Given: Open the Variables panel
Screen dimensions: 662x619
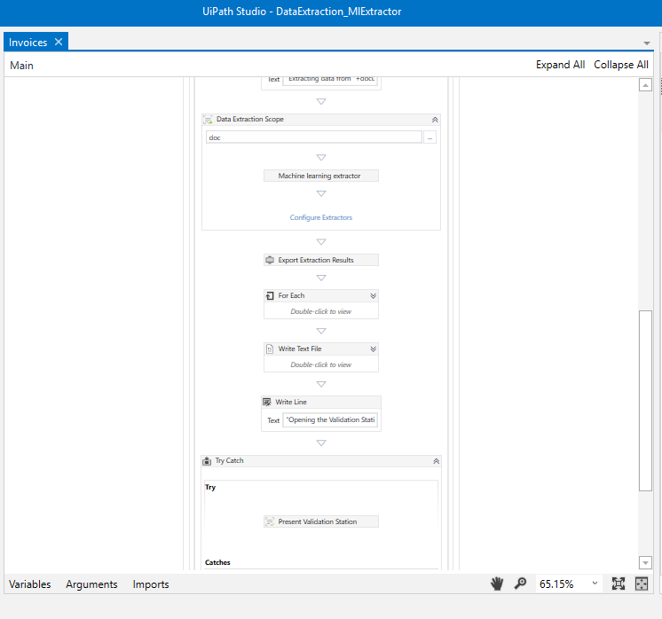Looking at the screenshot, I should click(x=29, y=584).
